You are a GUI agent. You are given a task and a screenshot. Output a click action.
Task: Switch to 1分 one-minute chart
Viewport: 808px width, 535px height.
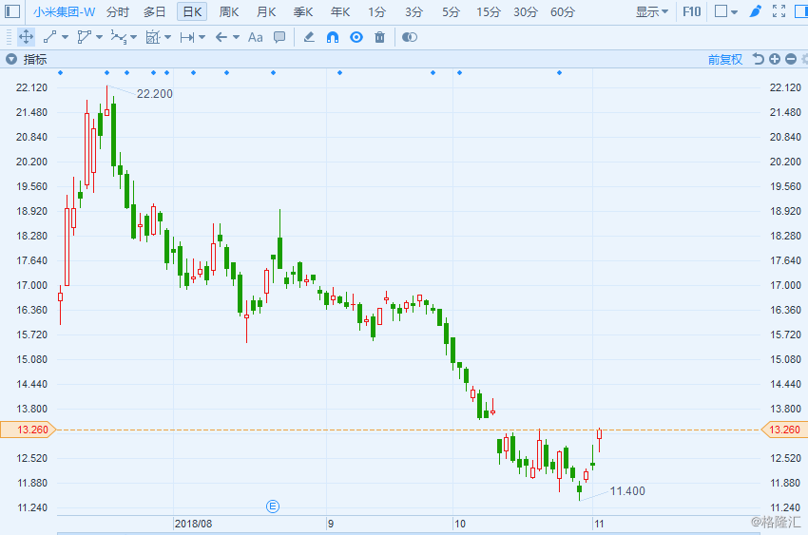[376, 11]
